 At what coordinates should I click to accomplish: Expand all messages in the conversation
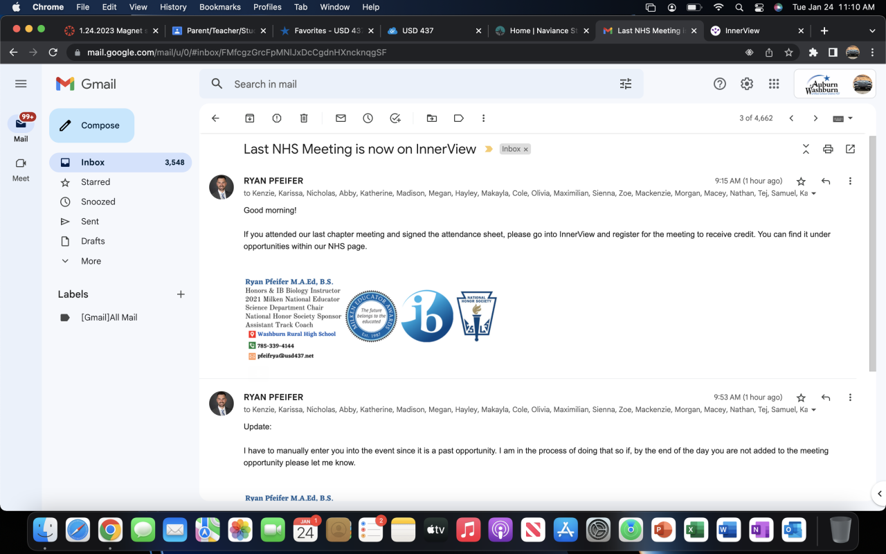click(806, 149)
